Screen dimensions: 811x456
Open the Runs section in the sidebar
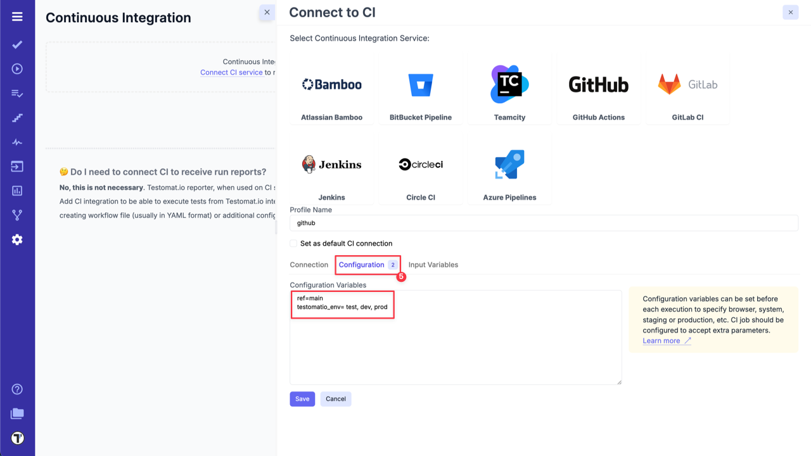(x=17, y=69)
